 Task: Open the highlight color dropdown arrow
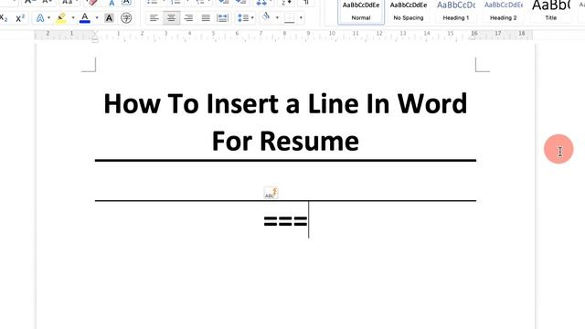click(x=73, y=18)
